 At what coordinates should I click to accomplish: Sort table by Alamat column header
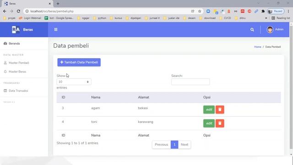pos(143,97)
